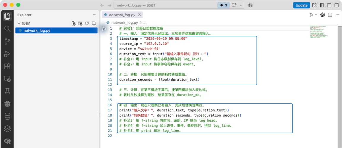Click the "# 实验1: 网络日志数据准备" comment
Screen dimensions: 342x148
coord(141,28)
